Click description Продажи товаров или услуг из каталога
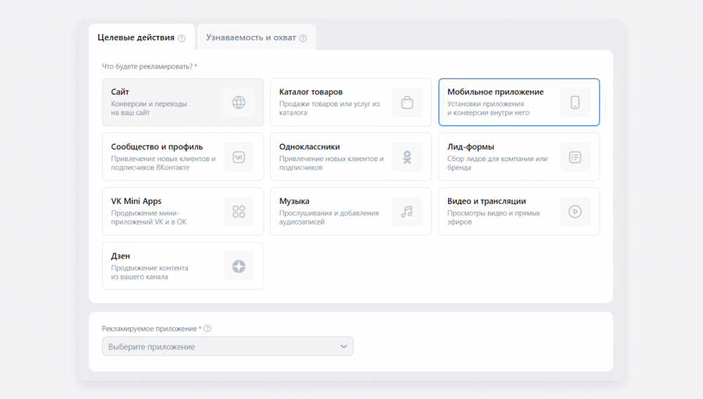The height and width of the screenshot is (399, 703). click(x=330, y=108)
